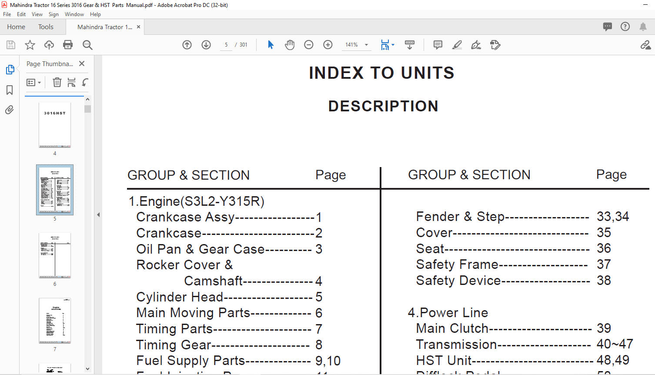Activate the selection arrow tool
This screenshot has width=655, height=375.
tap(271, 45)
